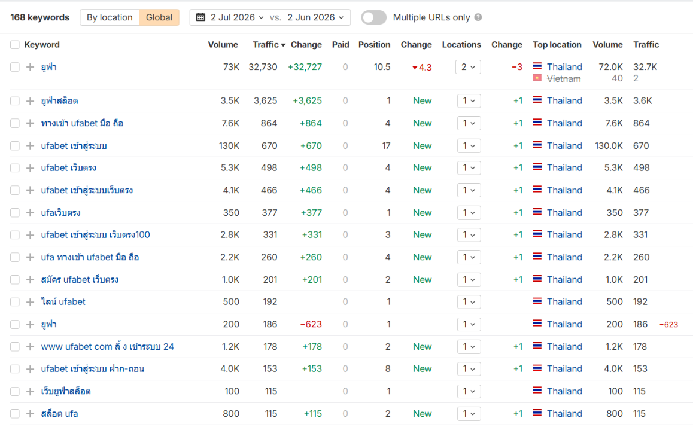Viewport: 693px width, 427px height.
Task: Open the 2 Jun 2026 comparison date dropdown
Action: tap(315, 17)
